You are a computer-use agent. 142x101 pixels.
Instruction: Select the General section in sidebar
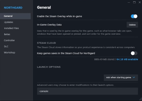tap(15, 16)
